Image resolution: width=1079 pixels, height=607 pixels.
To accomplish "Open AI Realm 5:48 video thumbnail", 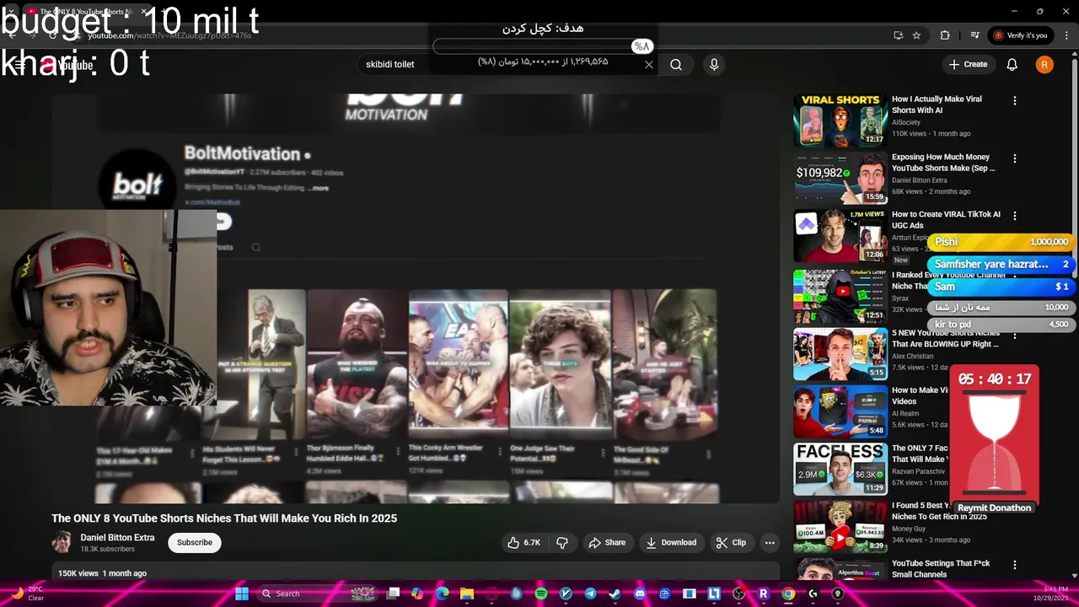I will click(x=840, y=411).
